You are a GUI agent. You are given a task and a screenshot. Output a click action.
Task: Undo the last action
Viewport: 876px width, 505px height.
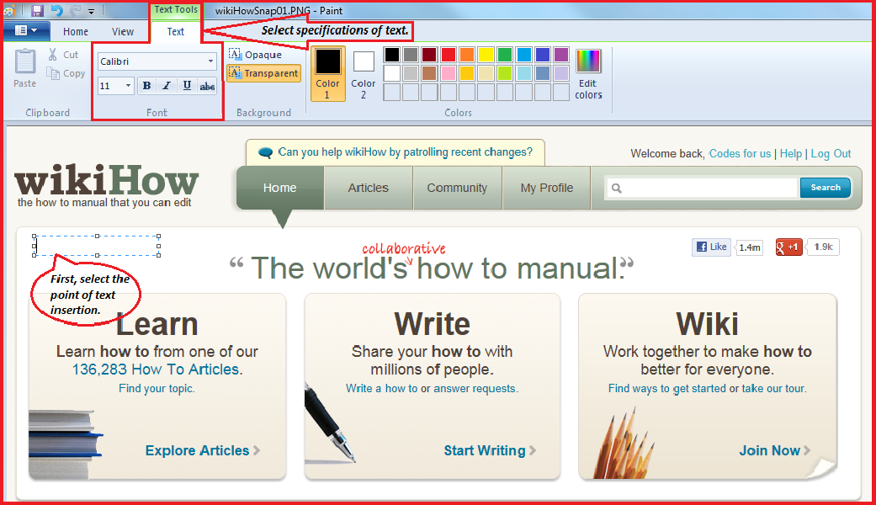pos(56,11)
